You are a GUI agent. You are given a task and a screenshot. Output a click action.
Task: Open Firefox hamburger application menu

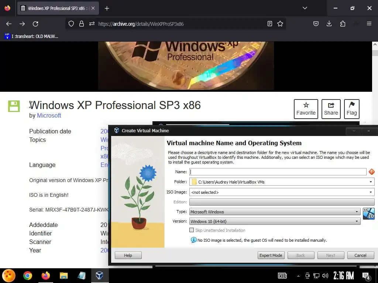coord(369,24)
